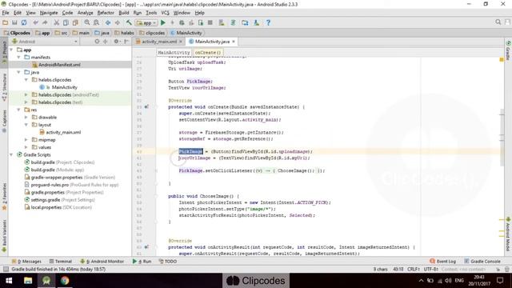Collapse the manifests folder
The height and width of the screenshot is (288, 512).
coord(18,57)
